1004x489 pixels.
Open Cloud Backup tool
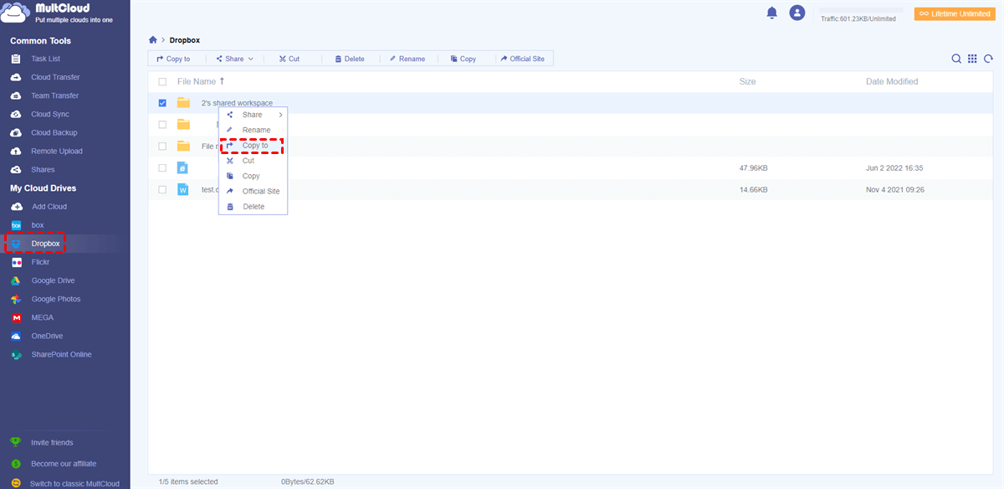[54, 132]
